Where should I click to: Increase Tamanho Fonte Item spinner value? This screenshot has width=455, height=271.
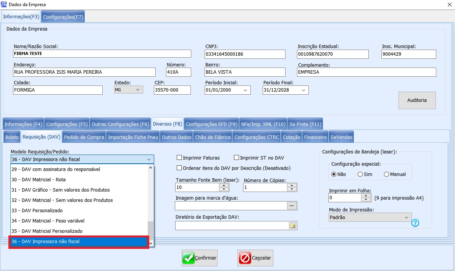[224, 186]
